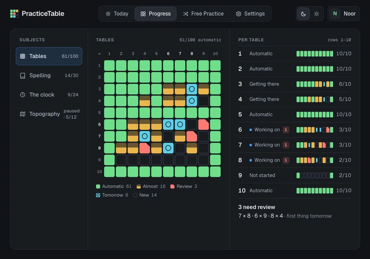Viewport: 370px width, 259px height.
Task: Click the progress bar for table 6
Action: click(x=315, y=129)
